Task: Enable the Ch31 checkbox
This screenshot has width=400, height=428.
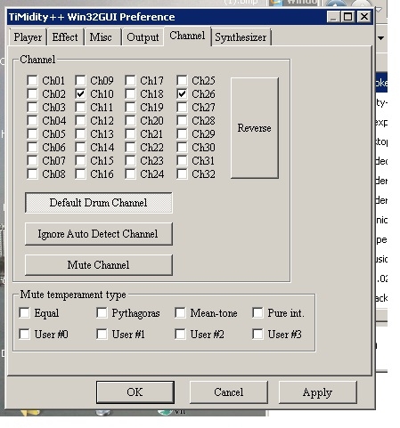Action: point(182,160)
